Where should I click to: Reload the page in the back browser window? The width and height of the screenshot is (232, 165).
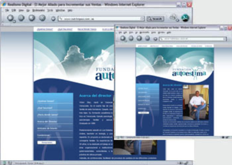pyautogui.click(x=32, y=18)
